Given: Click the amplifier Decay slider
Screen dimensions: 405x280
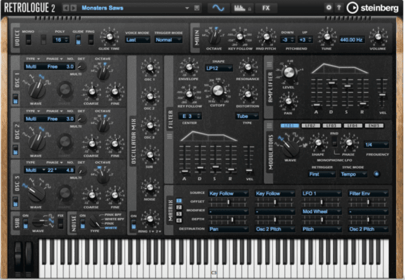Looking at the screenshot, I should tap(332, 83).
